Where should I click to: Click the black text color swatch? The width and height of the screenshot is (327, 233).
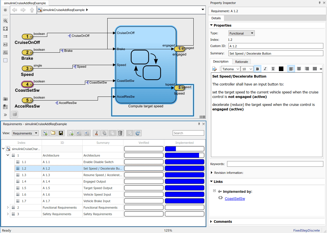click(281, 69)
